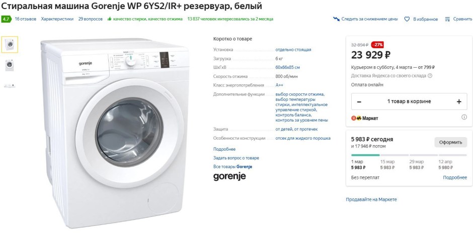The image size is (473, 235).
Task: Click the Задать вопрос о товаре link
Action: (x=236, y=158)
